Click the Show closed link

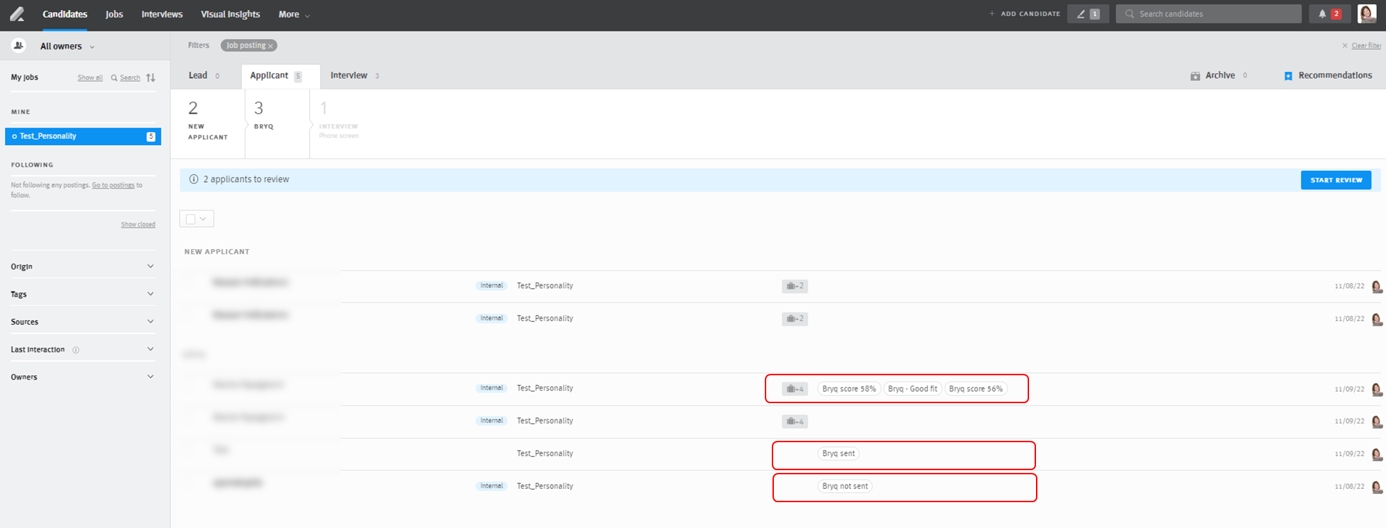coord(138,225)
